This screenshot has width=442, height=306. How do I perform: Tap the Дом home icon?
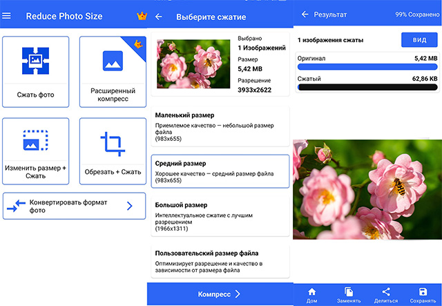coord(311,291)
